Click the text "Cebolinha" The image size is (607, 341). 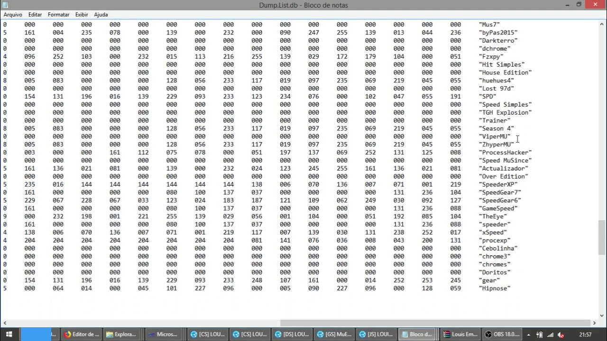click(498, 248)
